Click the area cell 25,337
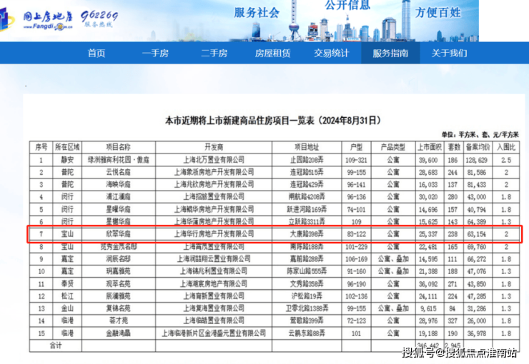This screenshot has width=529, height=364. pyautogui.click(x=428, y=234)
